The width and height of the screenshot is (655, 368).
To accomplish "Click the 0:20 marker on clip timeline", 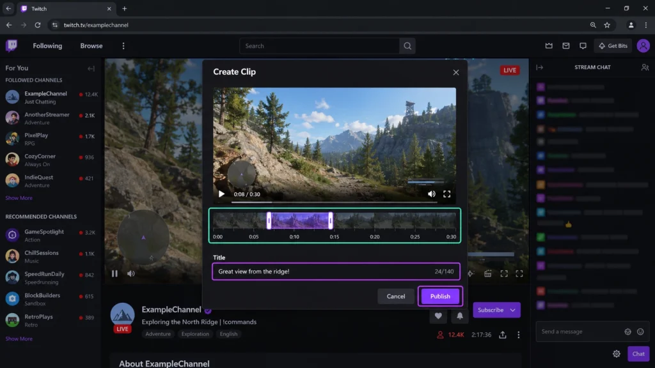I will [375, 236].
